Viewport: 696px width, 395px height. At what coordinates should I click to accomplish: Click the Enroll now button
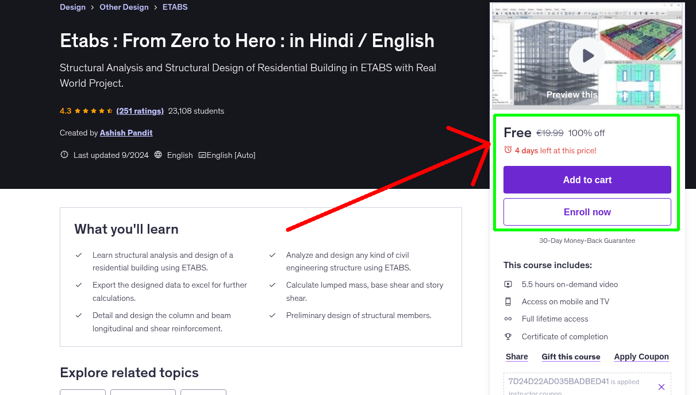pyautogui.click(x=587, y=212)
